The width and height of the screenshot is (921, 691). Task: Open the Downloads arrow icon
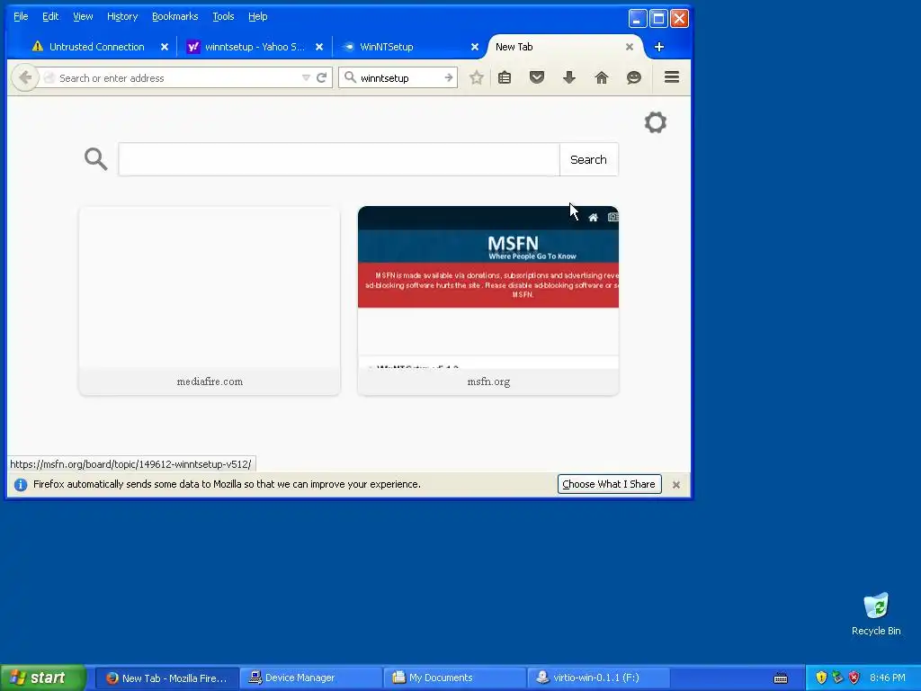(x=569, y=77)
